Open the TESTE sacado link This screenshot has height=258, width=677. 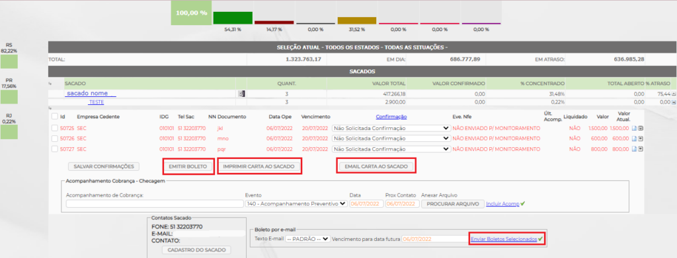(97, 102)
